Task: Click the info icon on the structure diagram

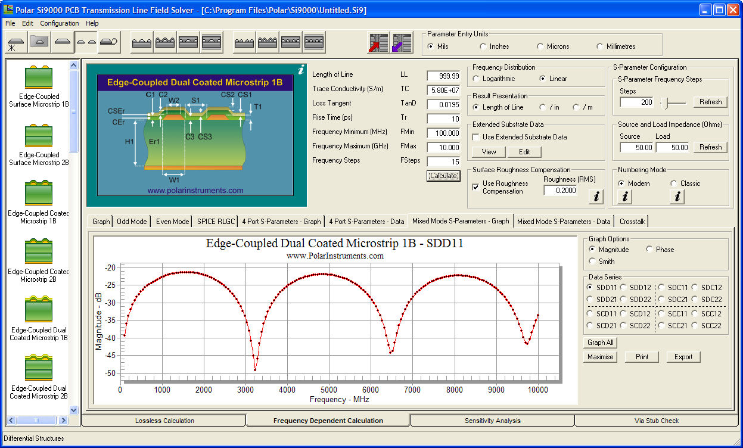Action: click(301, 70)
